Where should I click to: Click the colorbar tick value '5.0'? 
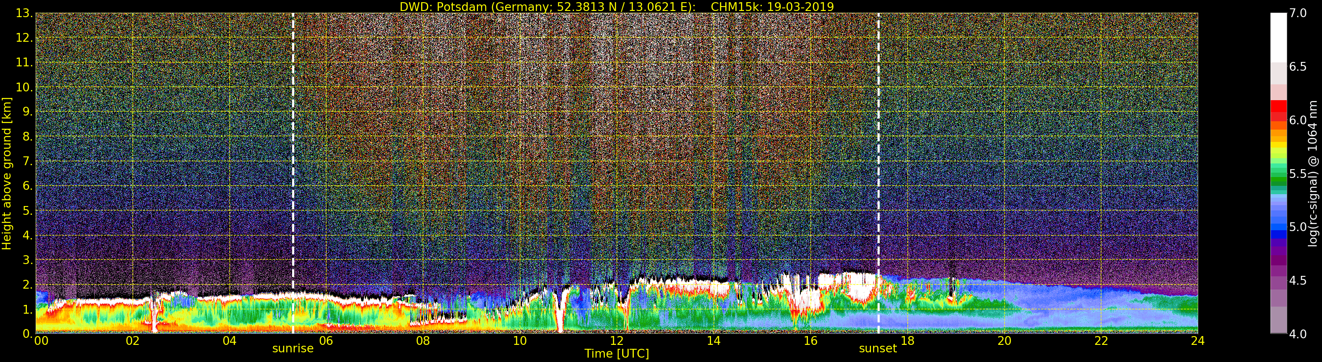pos(1298,227)
